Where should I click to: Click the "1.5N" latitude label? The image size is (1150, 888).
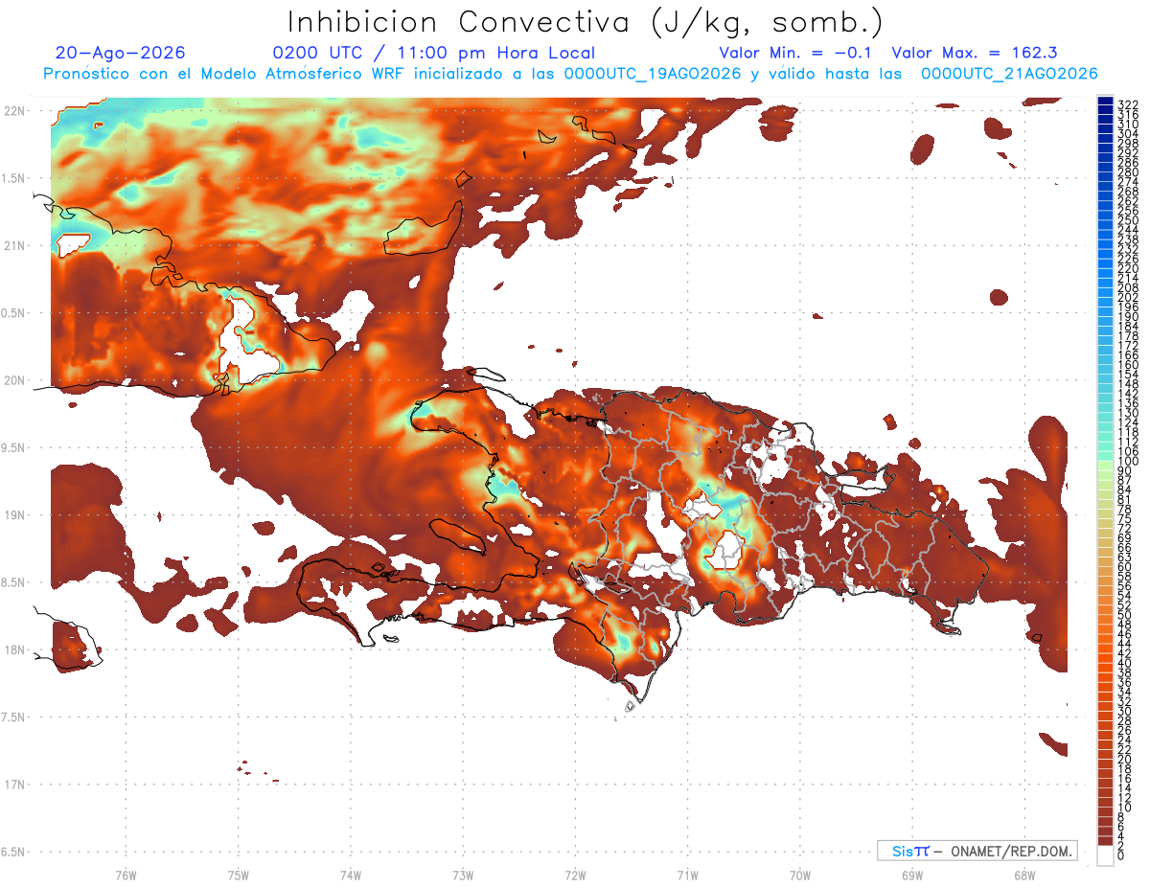pos(13,178)
